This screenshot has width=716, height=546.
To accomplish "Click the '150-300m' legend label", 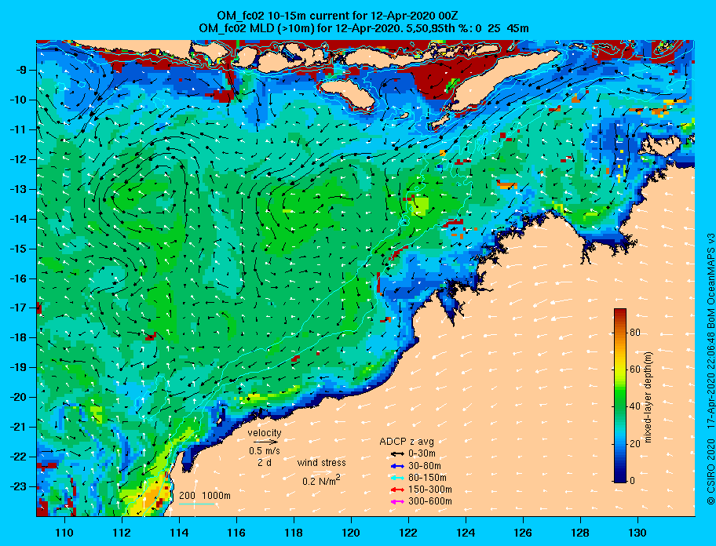I will click(430, 490).
